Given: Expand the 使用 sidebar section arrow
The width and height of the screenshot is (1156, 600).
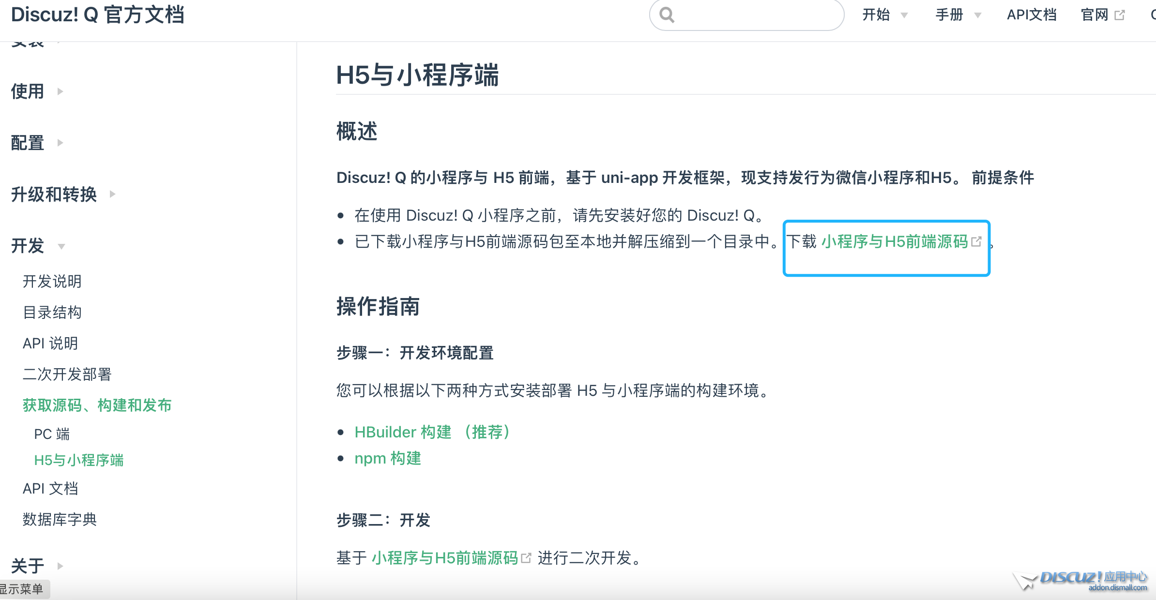Looking at the screenshot, I should click(x=60, y=91).
